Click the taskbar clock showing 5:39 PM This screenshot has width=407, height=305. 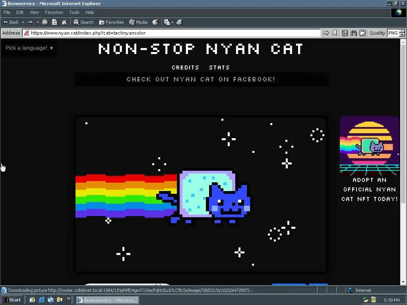pos(391,300)
